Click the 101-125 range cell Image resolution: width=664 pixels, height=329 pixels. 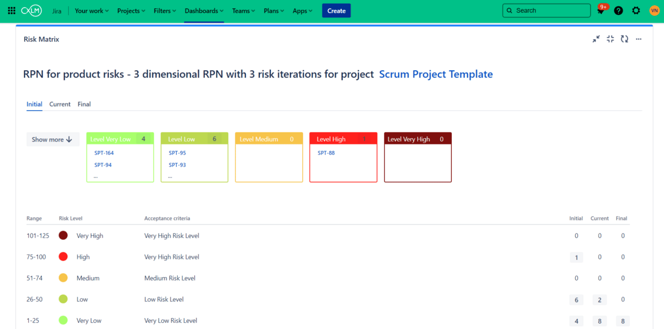(x=38, y=236)
